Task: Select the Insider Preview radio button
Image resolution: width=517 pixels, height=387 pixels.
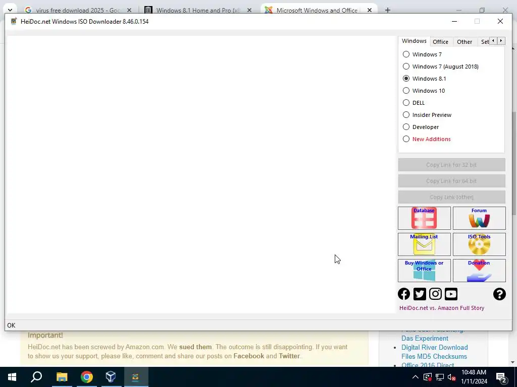Action: (406, 115)
